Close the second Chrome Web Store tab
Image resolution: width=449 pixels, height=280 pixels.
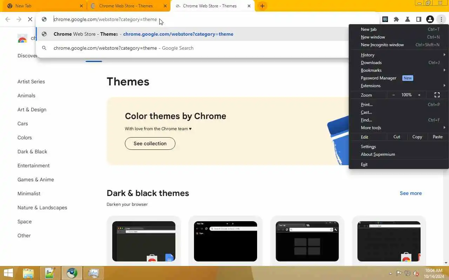[x=165, y=6]
